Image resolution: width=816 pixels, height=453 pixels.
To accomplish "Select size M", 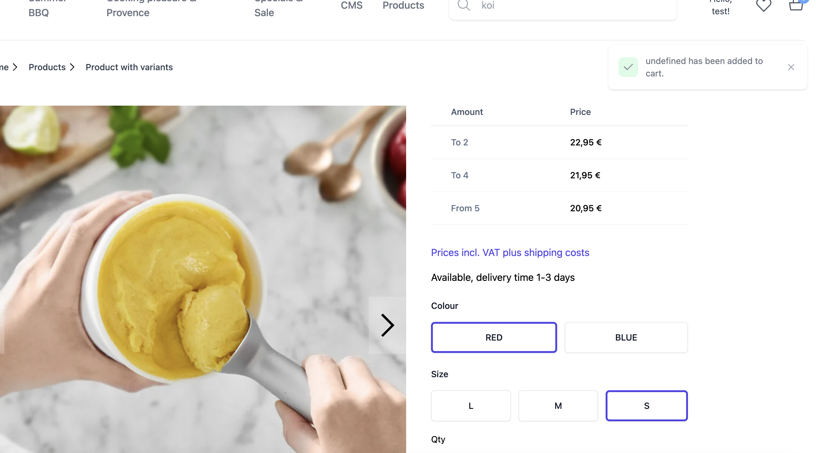I will [557, 405].
